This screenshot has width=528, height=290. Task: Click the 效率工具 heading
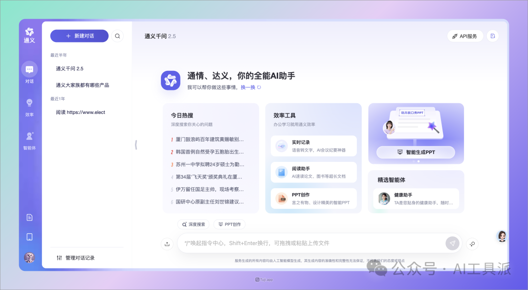285,115
